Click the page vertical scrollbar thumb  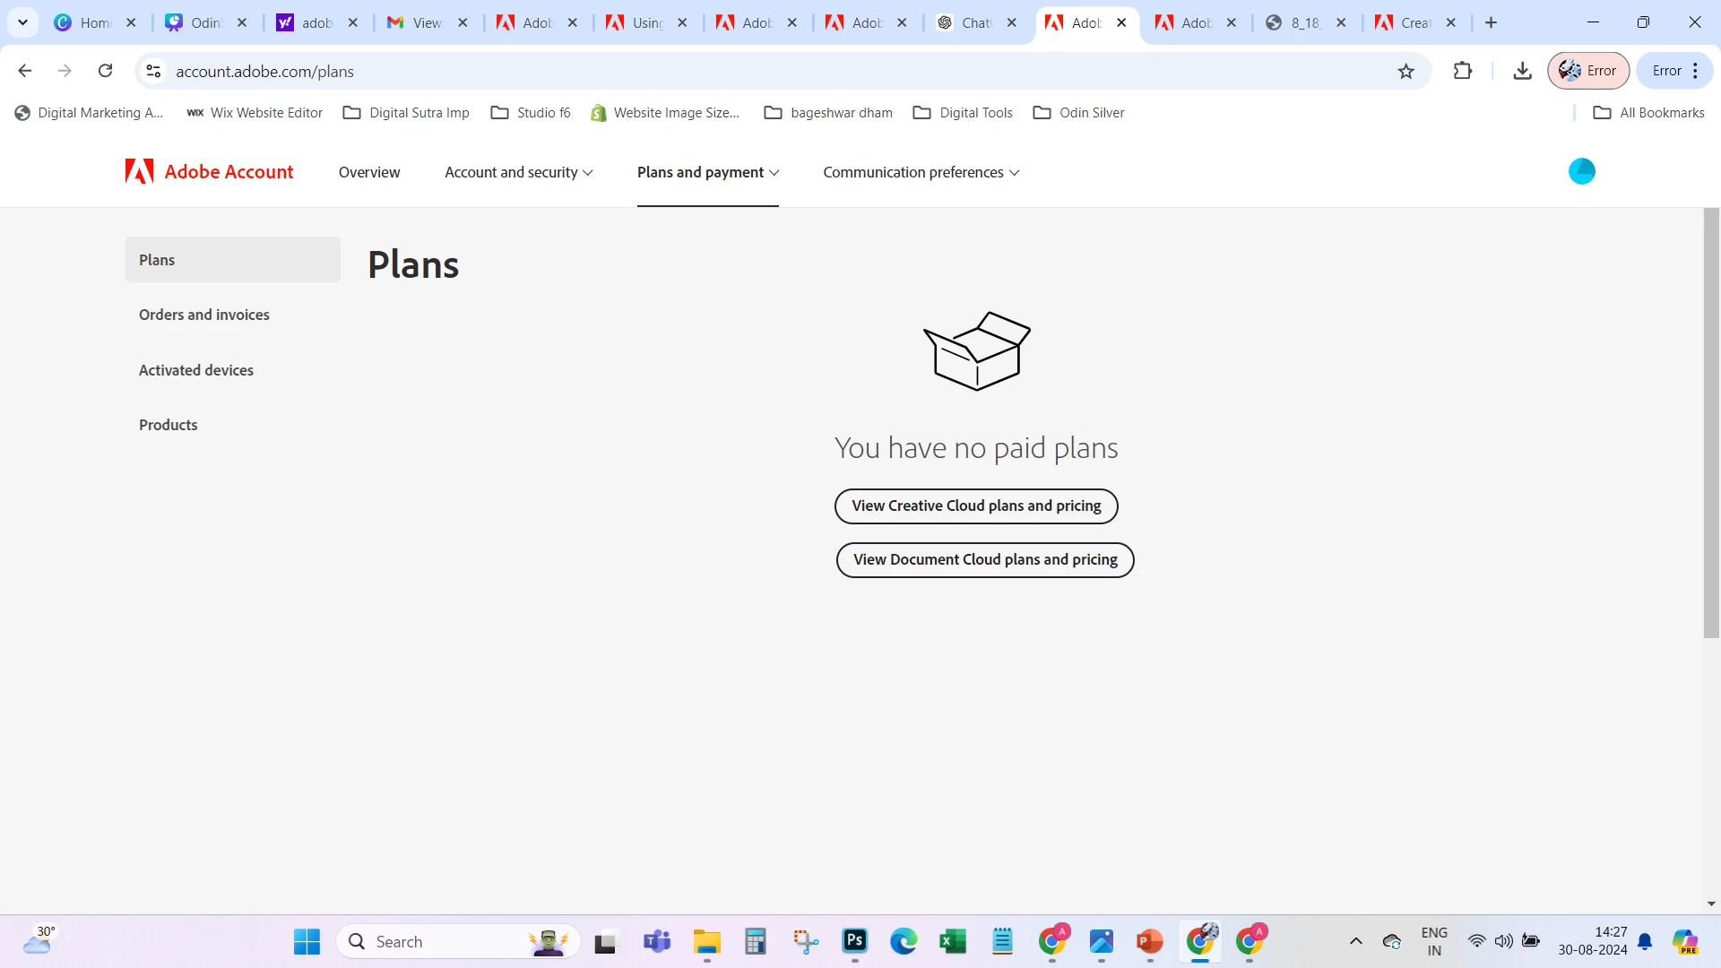pyautogui.click(x=1710, y=423)
